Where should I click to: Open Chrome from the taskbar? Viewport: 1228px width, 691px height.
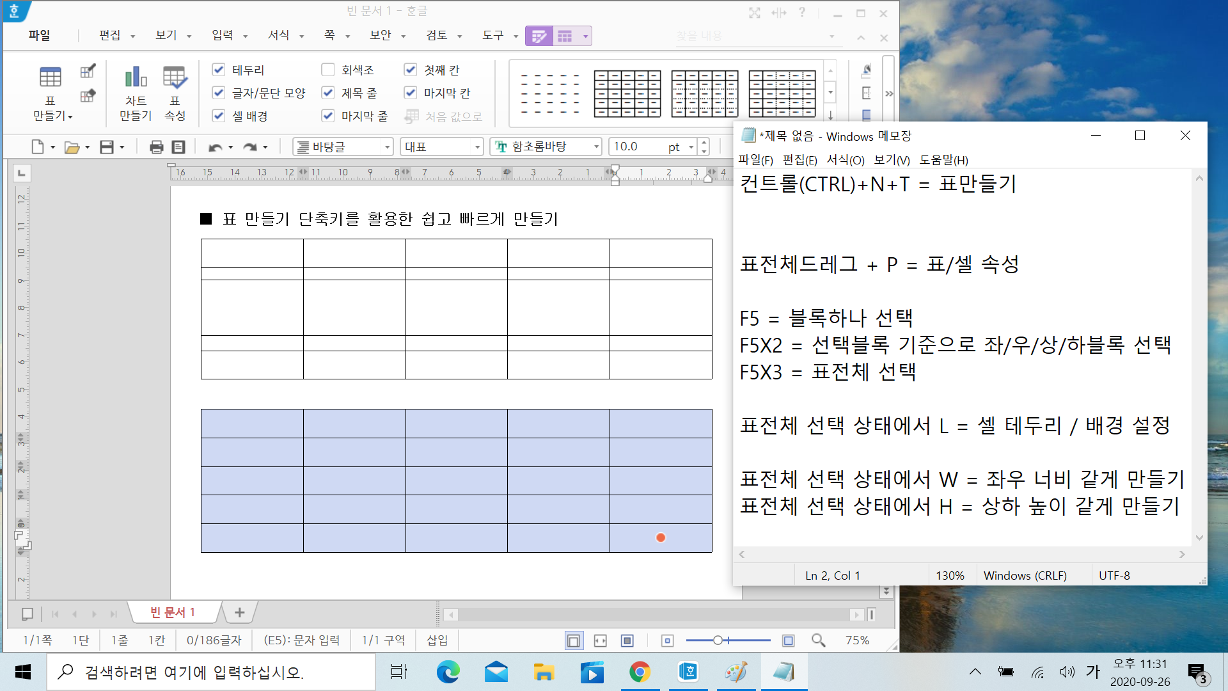point(640,672)
